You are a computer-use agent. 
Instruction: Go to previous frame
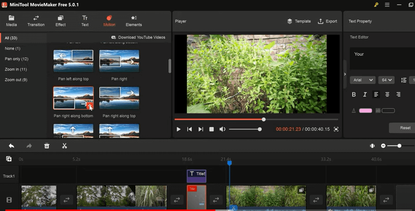click(189, 129)
